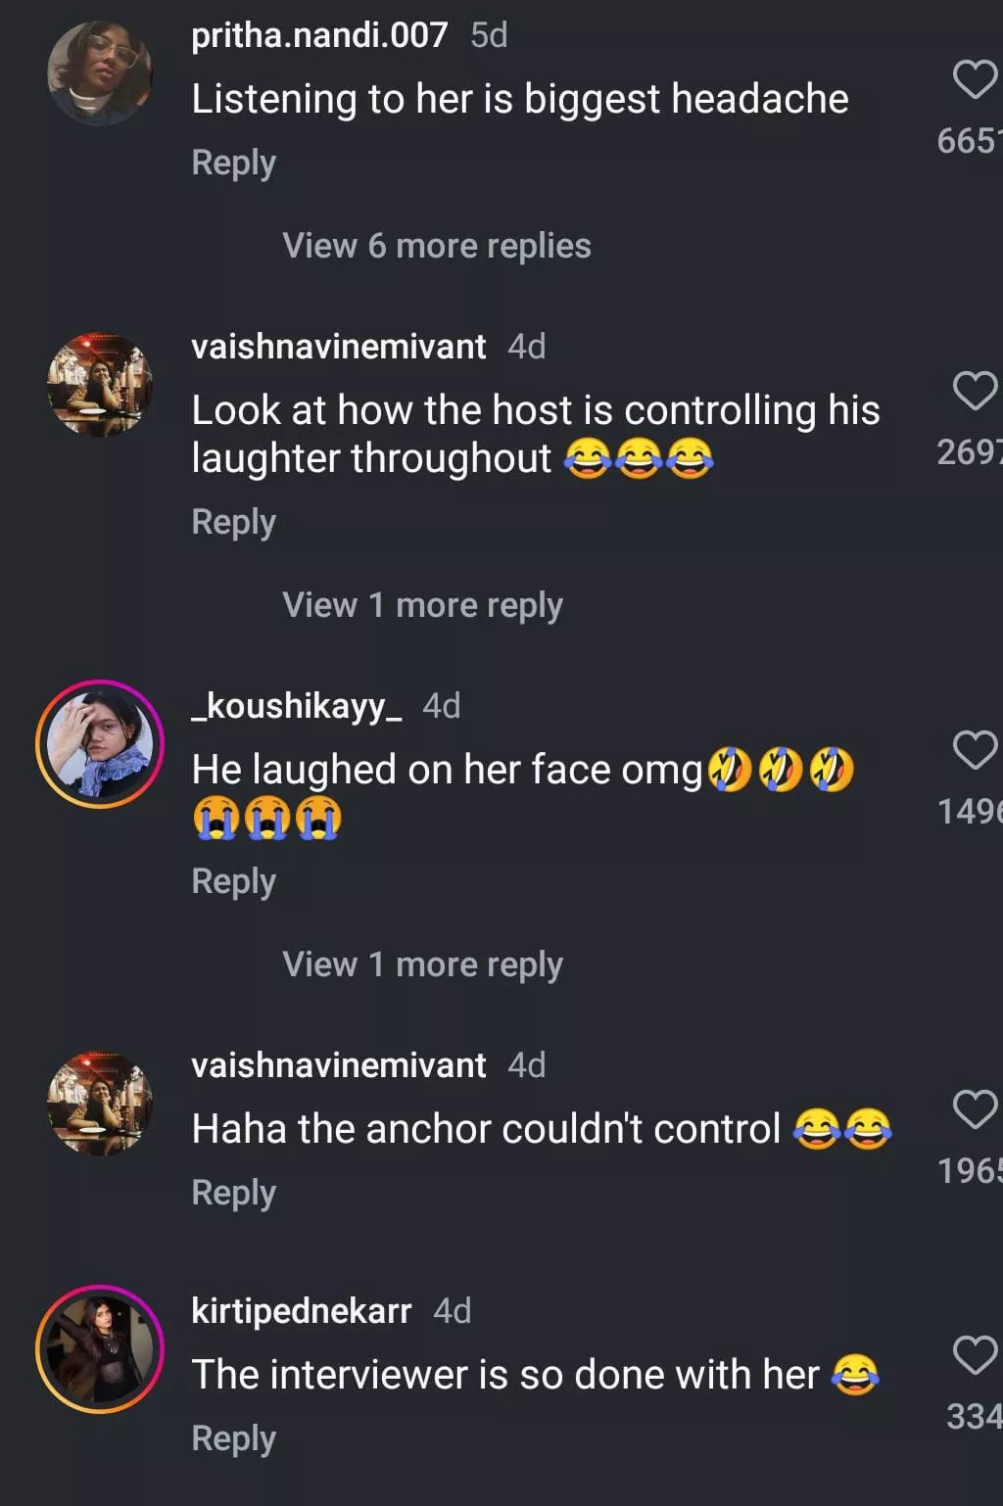Viewport: 1003px width, 1506px height.
Task: Reply to the host controlling laughter comment
Action: (233, 522)
